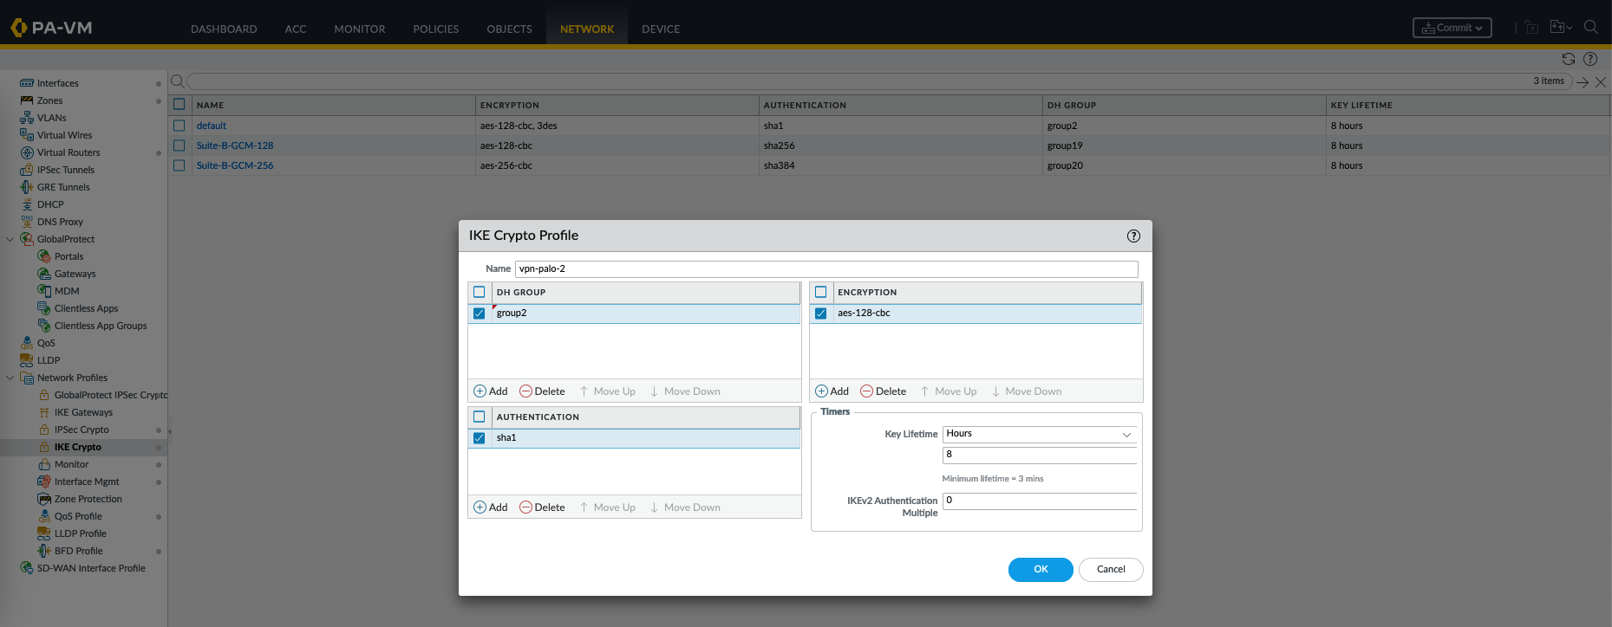Open the Commit dropdown button
1612x627 pixels.
coord(1452,28)
